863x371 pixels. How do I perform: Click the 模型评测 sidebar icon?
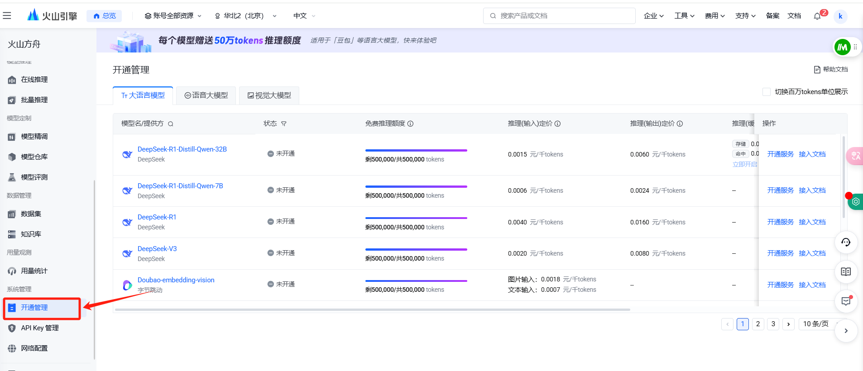(12, 177)
